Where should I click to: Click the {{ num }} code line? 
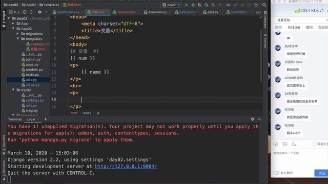click(x=83, y=58)
